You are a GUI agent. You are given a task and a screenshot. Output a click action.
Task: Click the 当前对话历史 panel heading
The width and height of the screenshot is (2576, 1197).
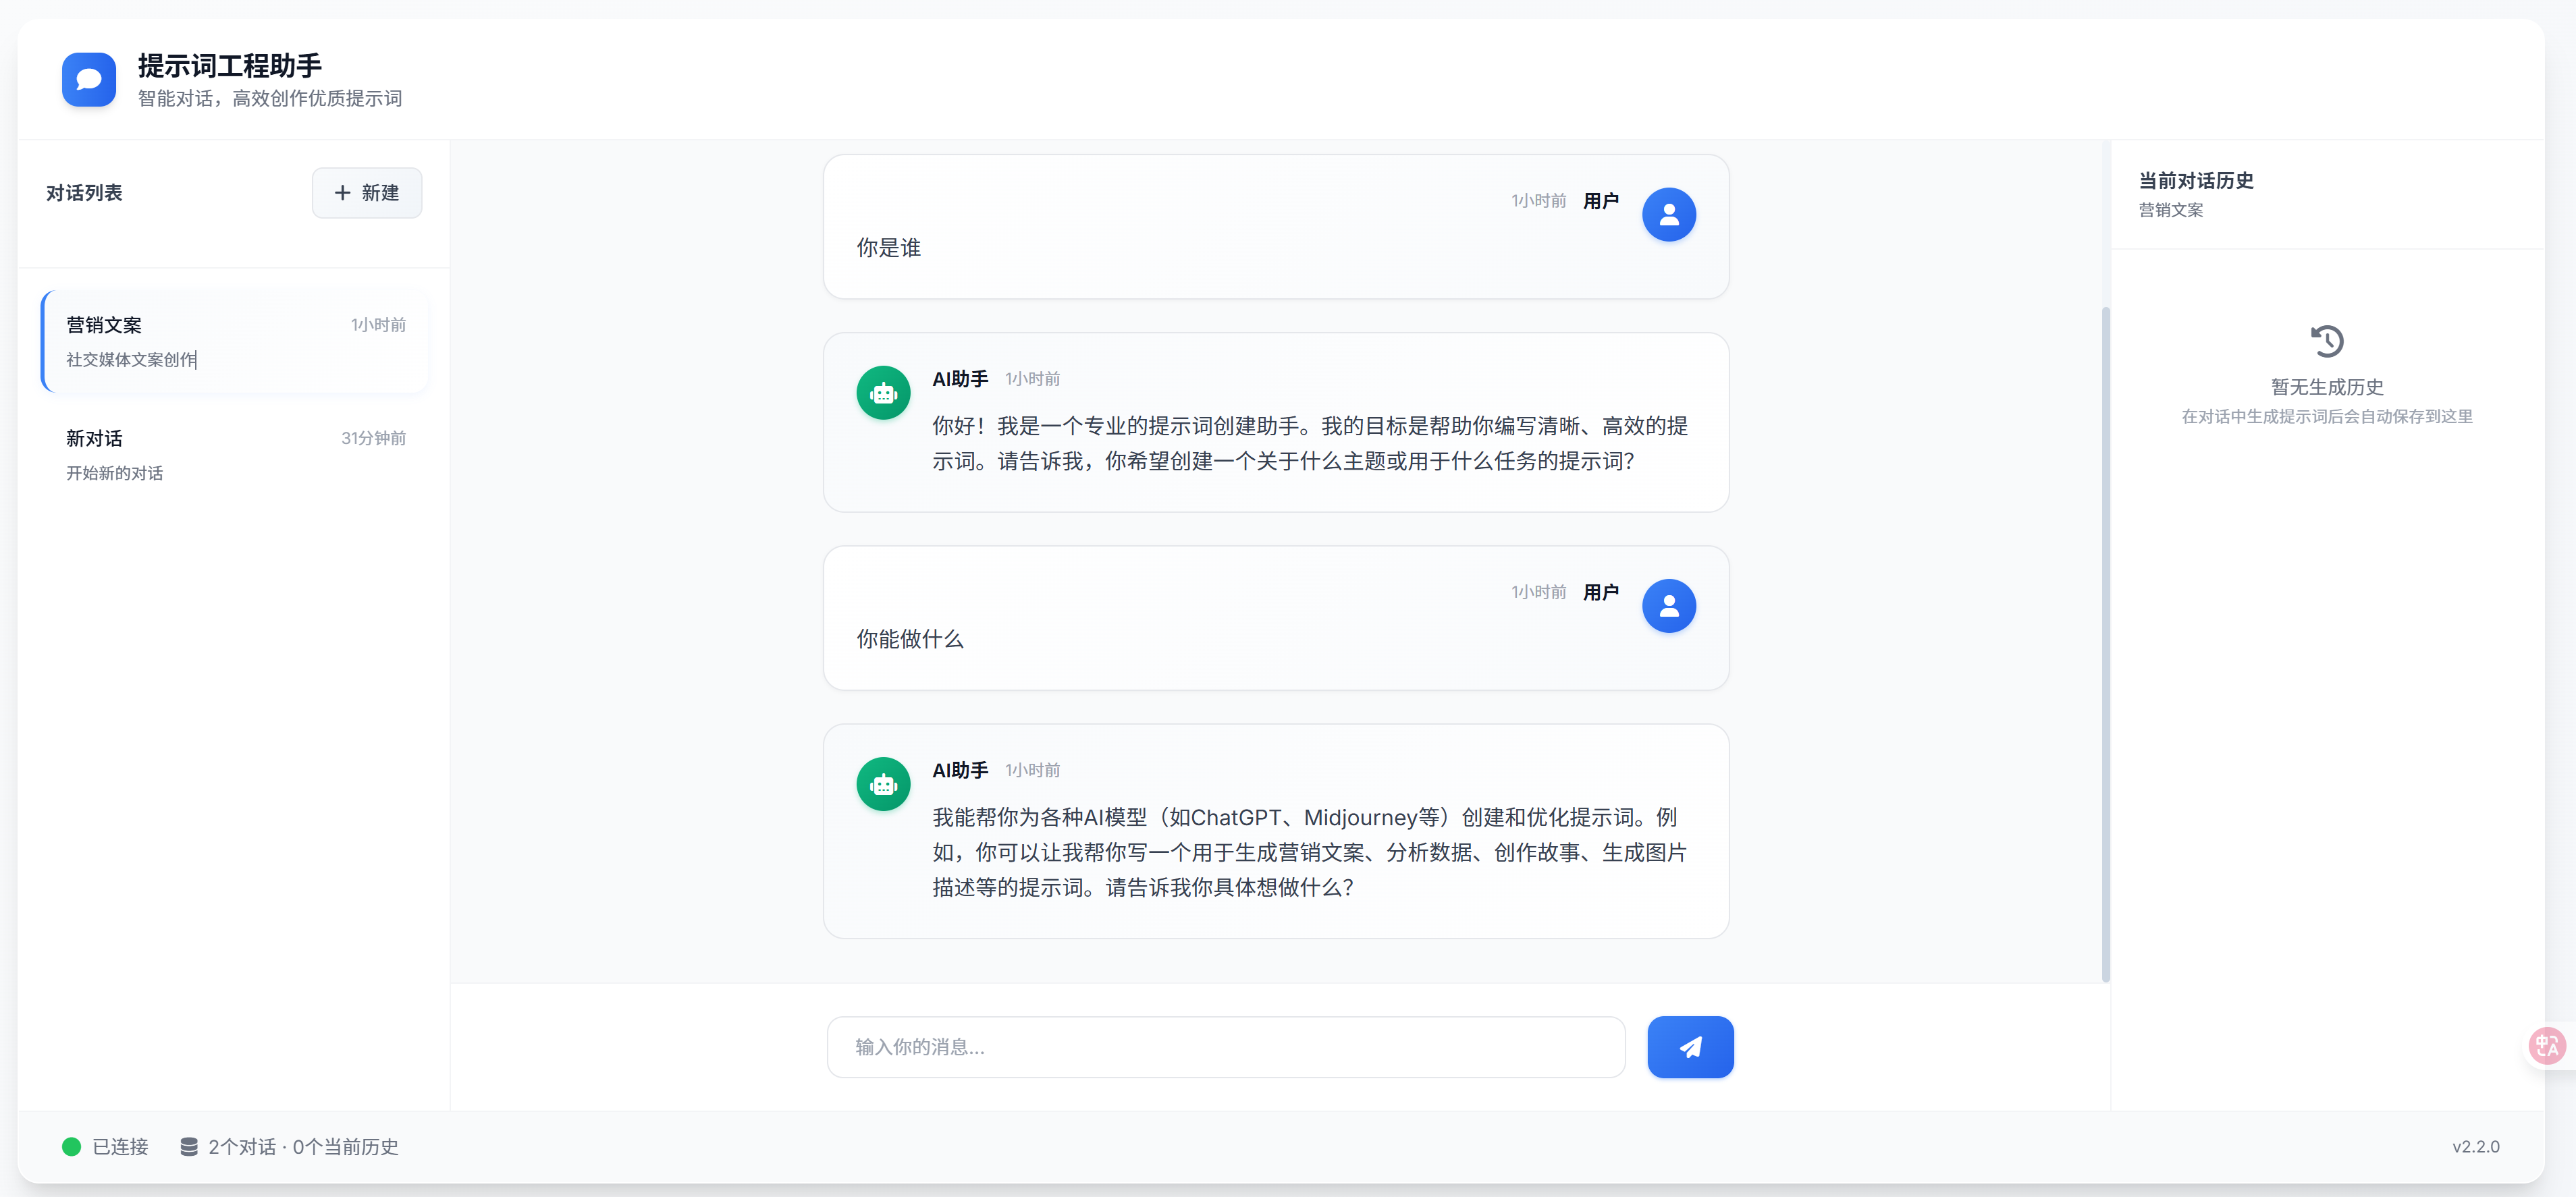(x=2195, y=181)
